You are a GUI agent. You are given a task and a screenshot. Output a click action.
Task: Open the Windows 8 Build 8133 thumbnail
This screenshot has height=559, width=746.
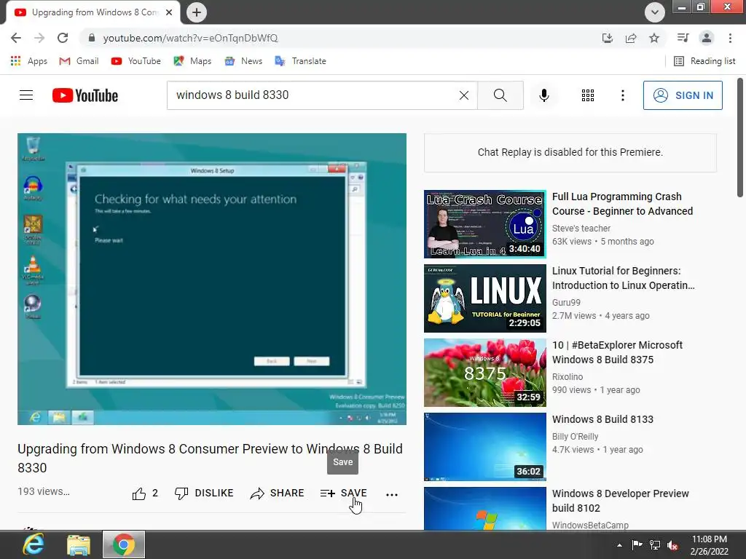[484, 446]
